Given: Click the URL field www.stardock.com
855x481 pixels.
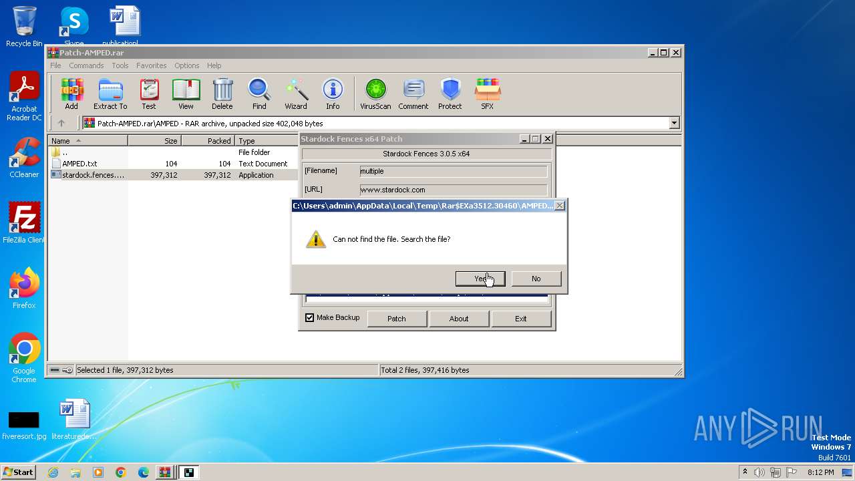Looking at the screenshot, I should click(x=454, y=190).
